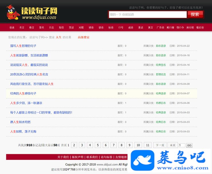The image size is (212, 174).
Task: Click the 下一页 next page button
Action: pos(160,145)
